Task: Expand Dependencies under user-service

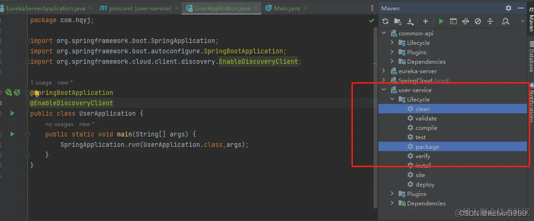Action: [392, 203]
